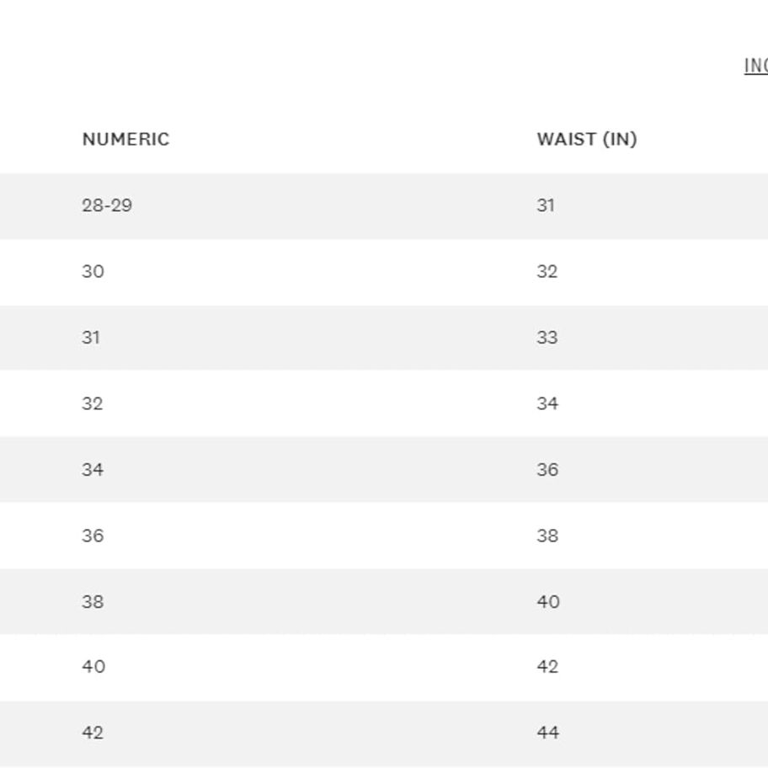
Task: Click the waist value 36
Action: tap(547, 470)
